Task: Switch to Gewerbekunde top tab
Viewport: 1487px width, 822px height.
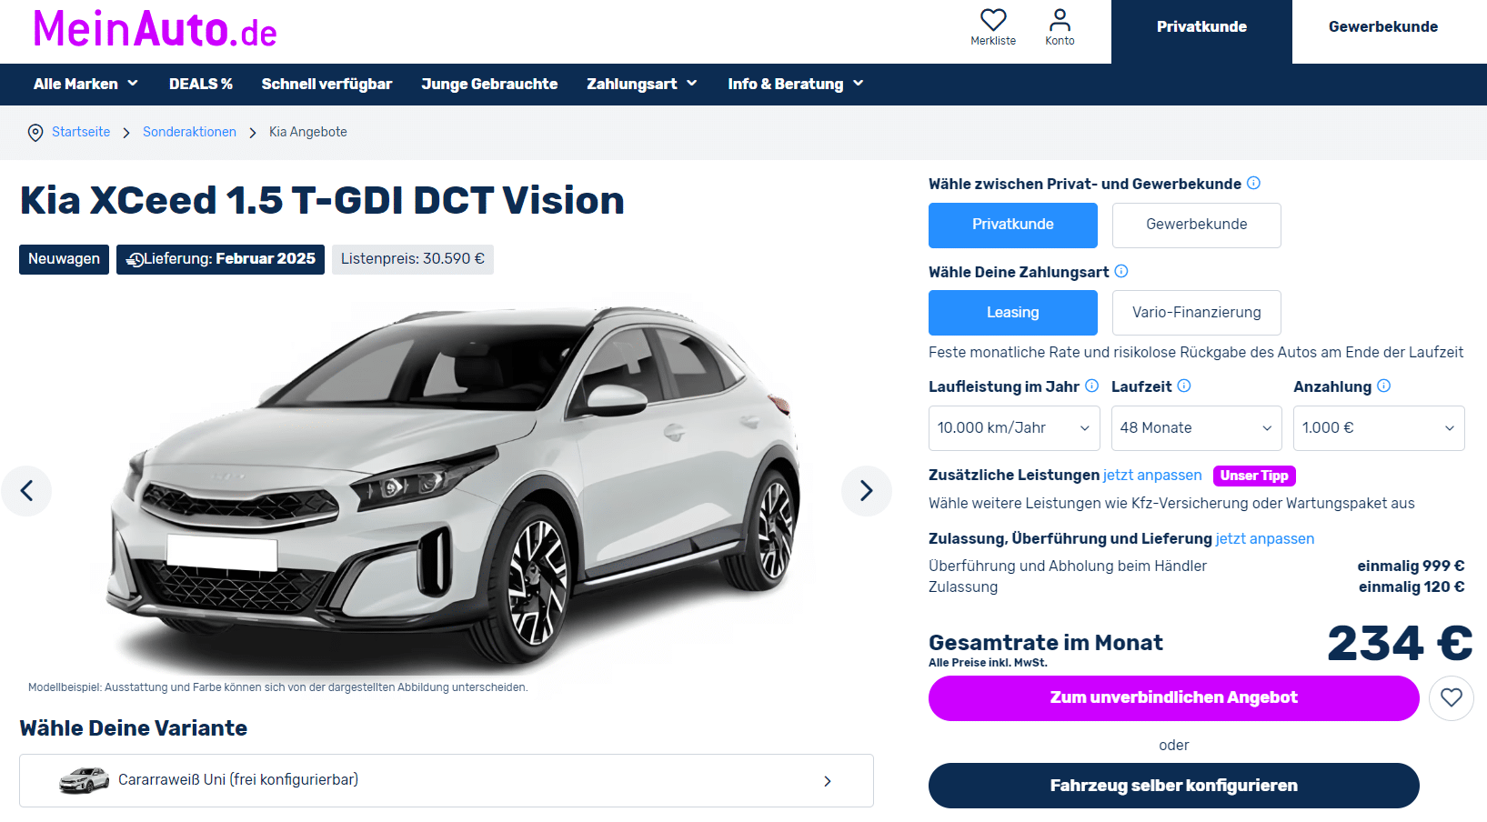Action: click(1383, 27)
